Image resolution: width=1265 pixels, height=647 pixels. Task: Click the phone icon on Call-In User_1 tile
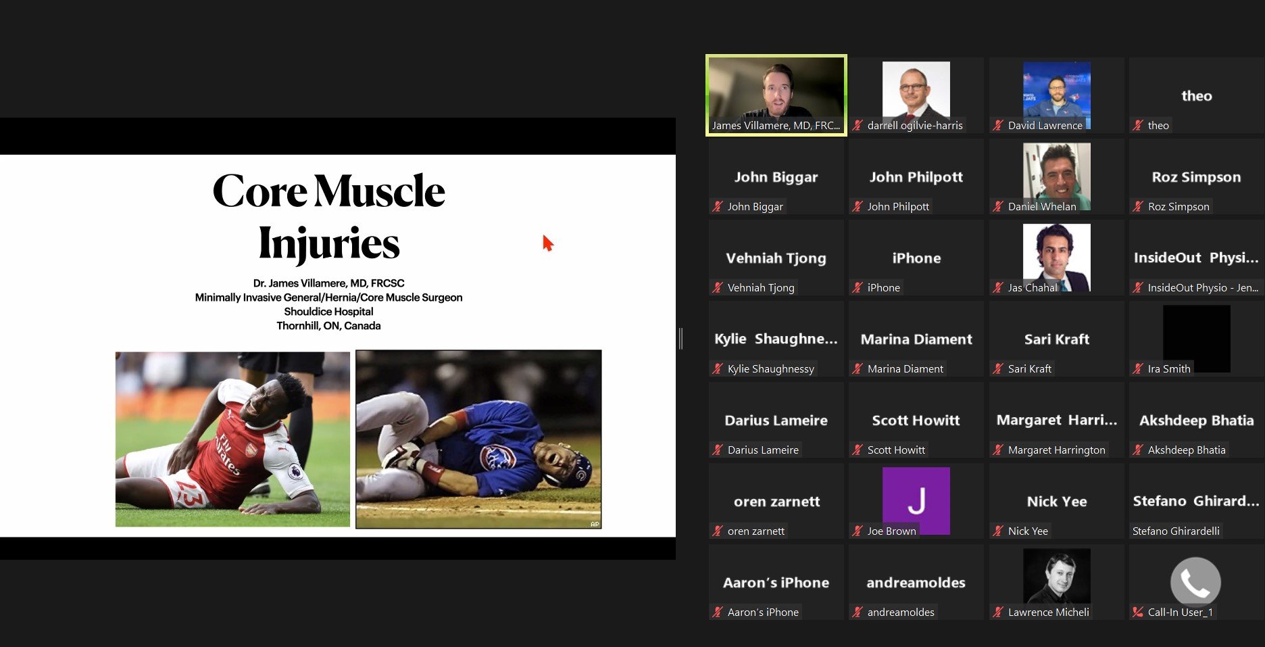[1195, 581]
